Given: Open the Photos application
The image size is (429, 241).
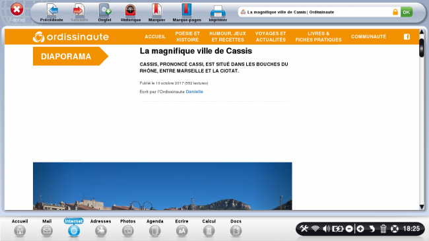Looking at the screenshot, I should (128, 228).
